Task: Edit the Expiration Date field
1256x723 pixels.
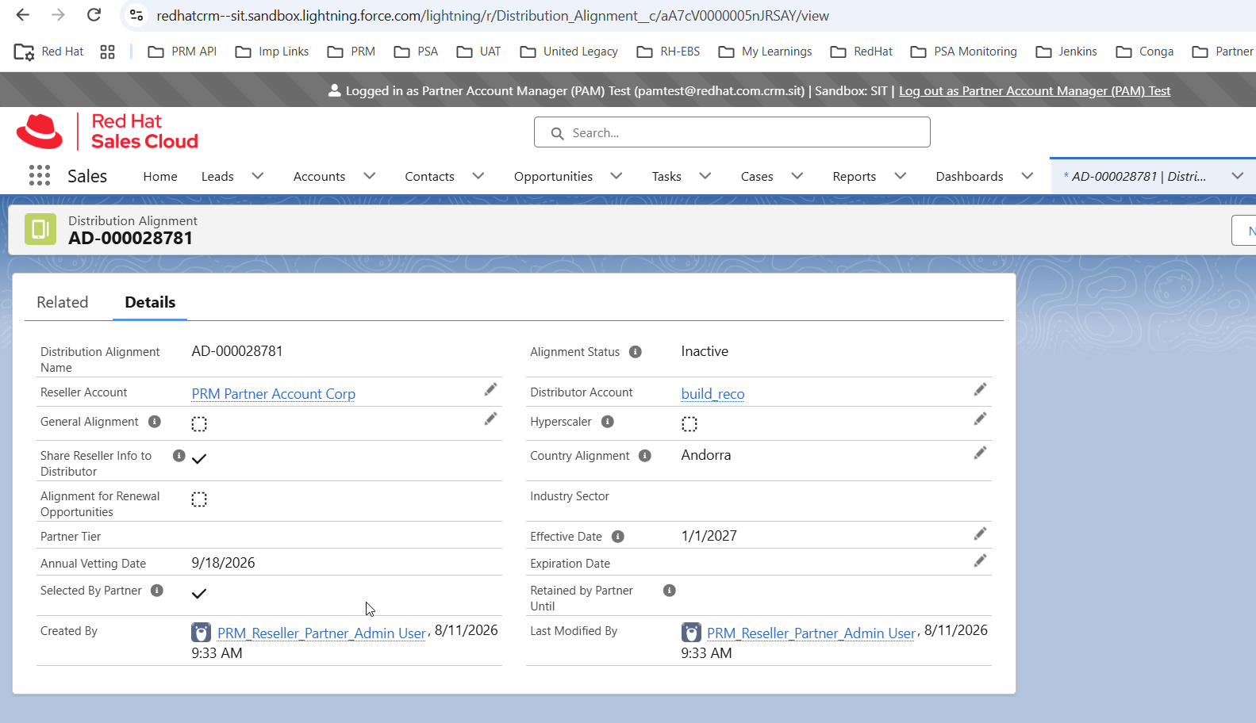Action: tap(981, 560)
